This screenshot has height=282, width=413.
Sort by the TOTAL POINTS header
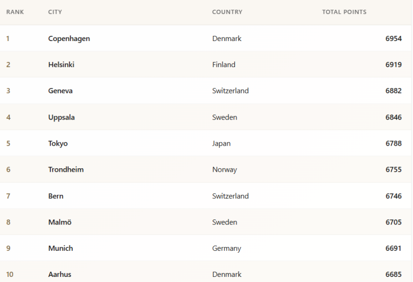coord(344,12)
